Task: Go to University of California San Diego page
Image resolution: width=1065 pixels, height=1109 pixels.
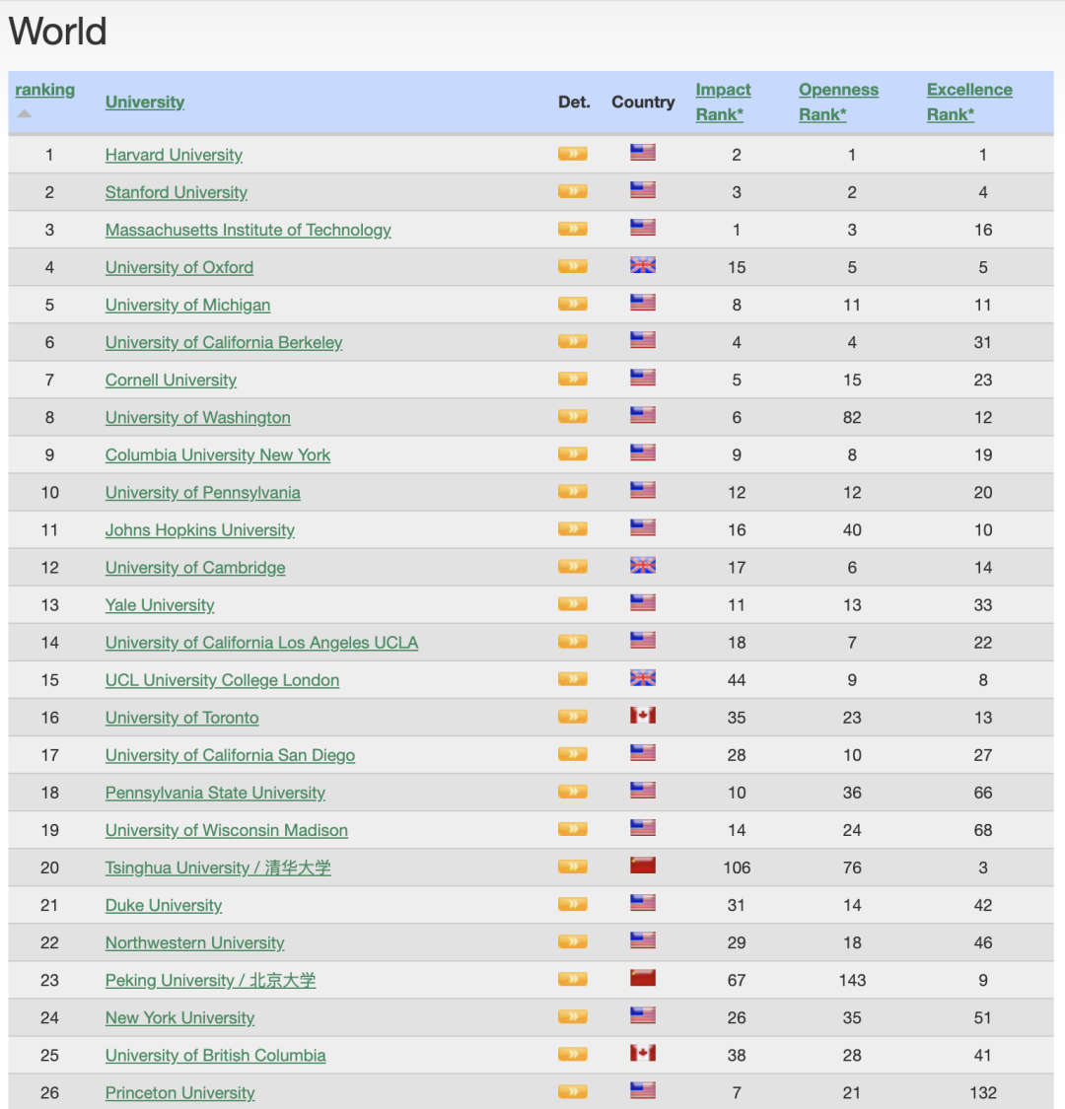Action: click(x=230, y=755)
